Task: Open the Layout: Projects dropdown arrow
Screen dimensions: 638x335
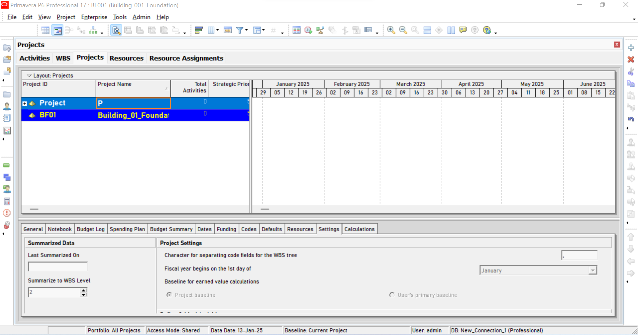Action: tap(29, 75)
